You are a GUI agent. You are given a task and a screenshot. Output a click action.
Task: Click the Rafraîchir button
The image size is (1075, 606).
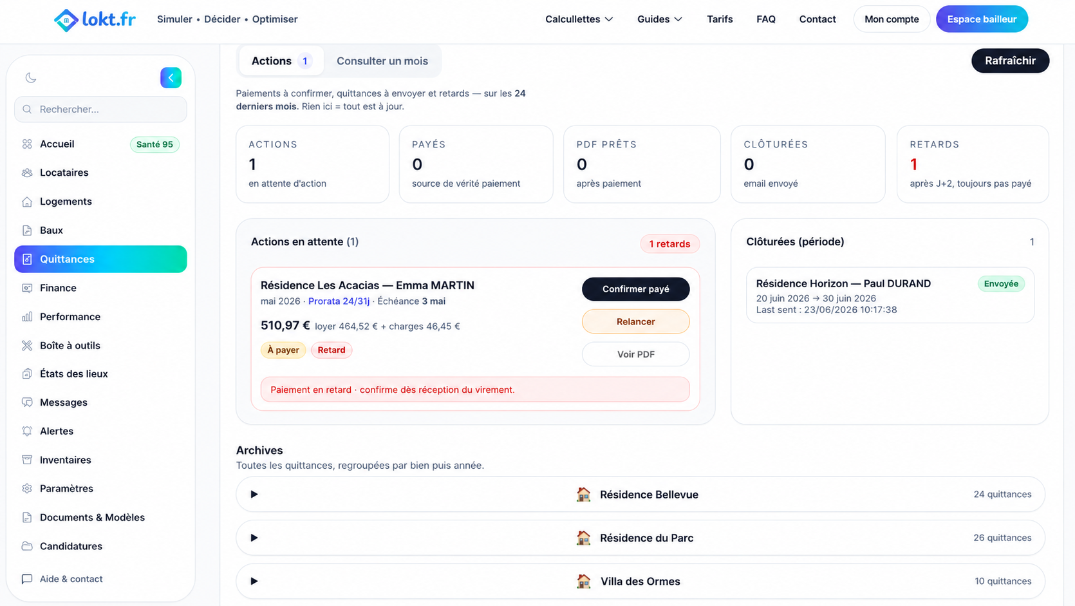tap(1010, 61)
